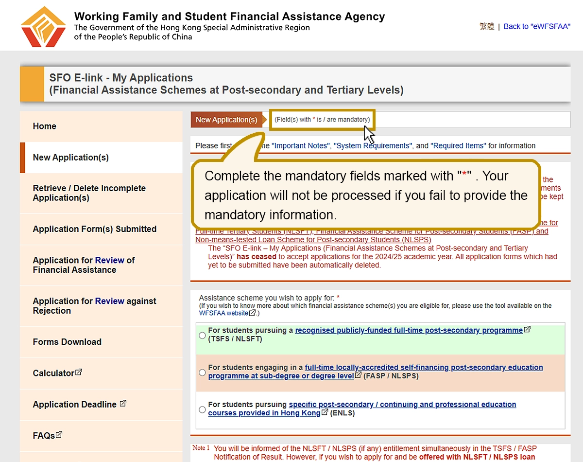Click the 'Non-means-tested Loan Scheme for Post-secondary Students (NLSPS)' link
Image resolution: width=583 pixels, height=462 pixels.
click(x=313, y=240)
